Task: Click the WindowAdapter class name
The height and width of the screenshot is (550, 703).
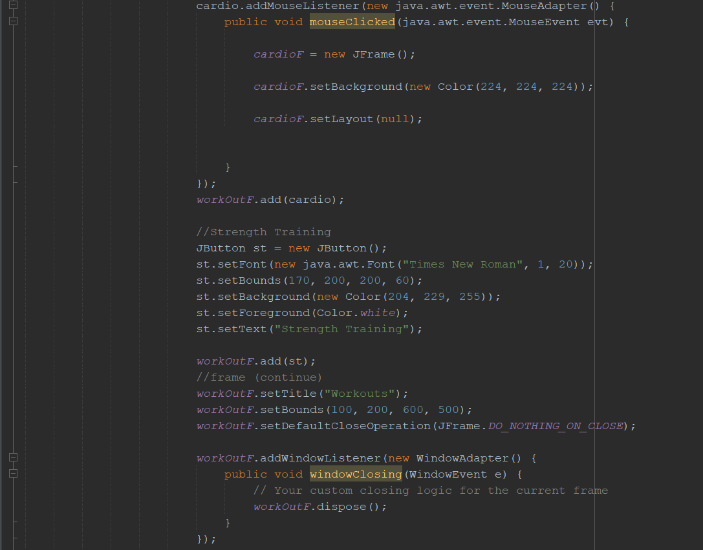Action: (462, 458)
